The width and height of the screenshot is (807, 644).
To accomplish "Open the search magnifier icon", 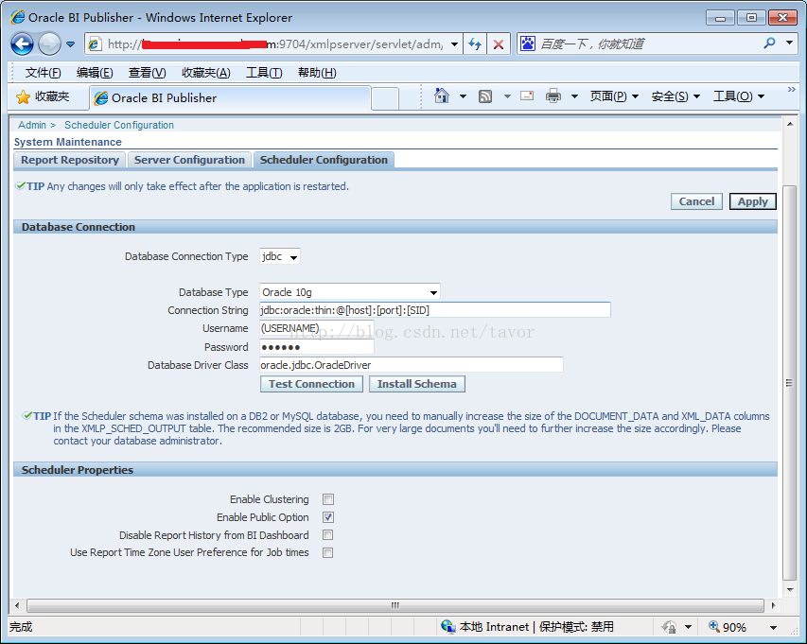I will 769,44.
